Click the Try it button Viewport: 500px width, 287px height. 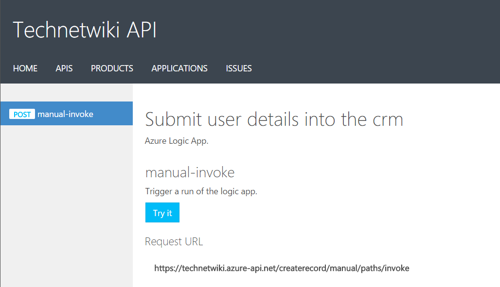(x=162, y=213)
